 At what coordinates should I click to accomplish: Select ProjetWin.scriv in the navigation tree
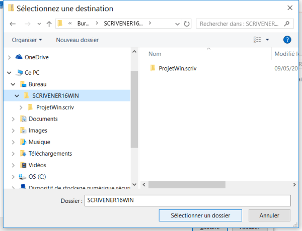coord(55,107)
